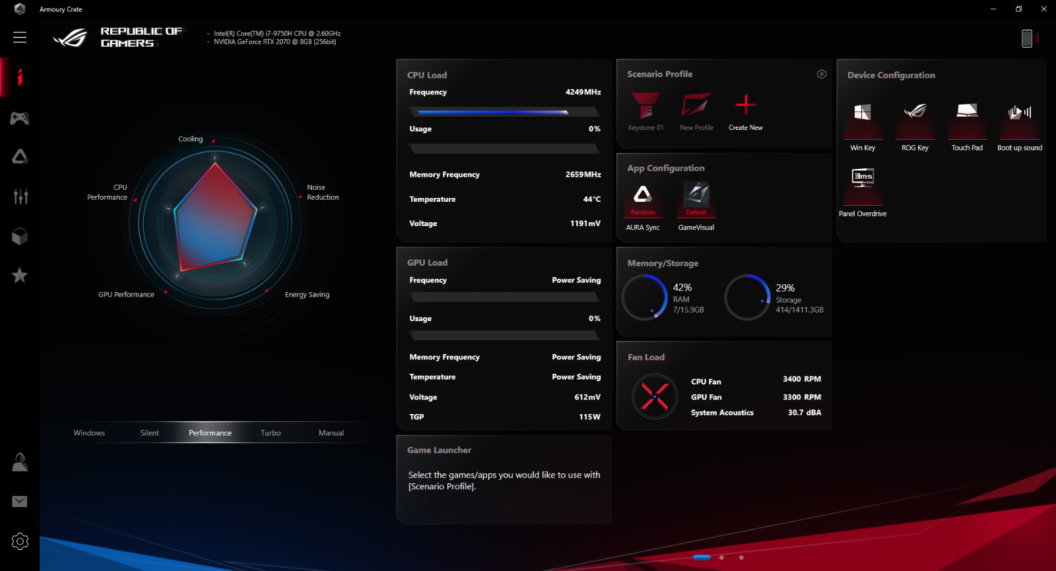
Task: Click the CPU frequency progress bar
Action: [505, 112]
